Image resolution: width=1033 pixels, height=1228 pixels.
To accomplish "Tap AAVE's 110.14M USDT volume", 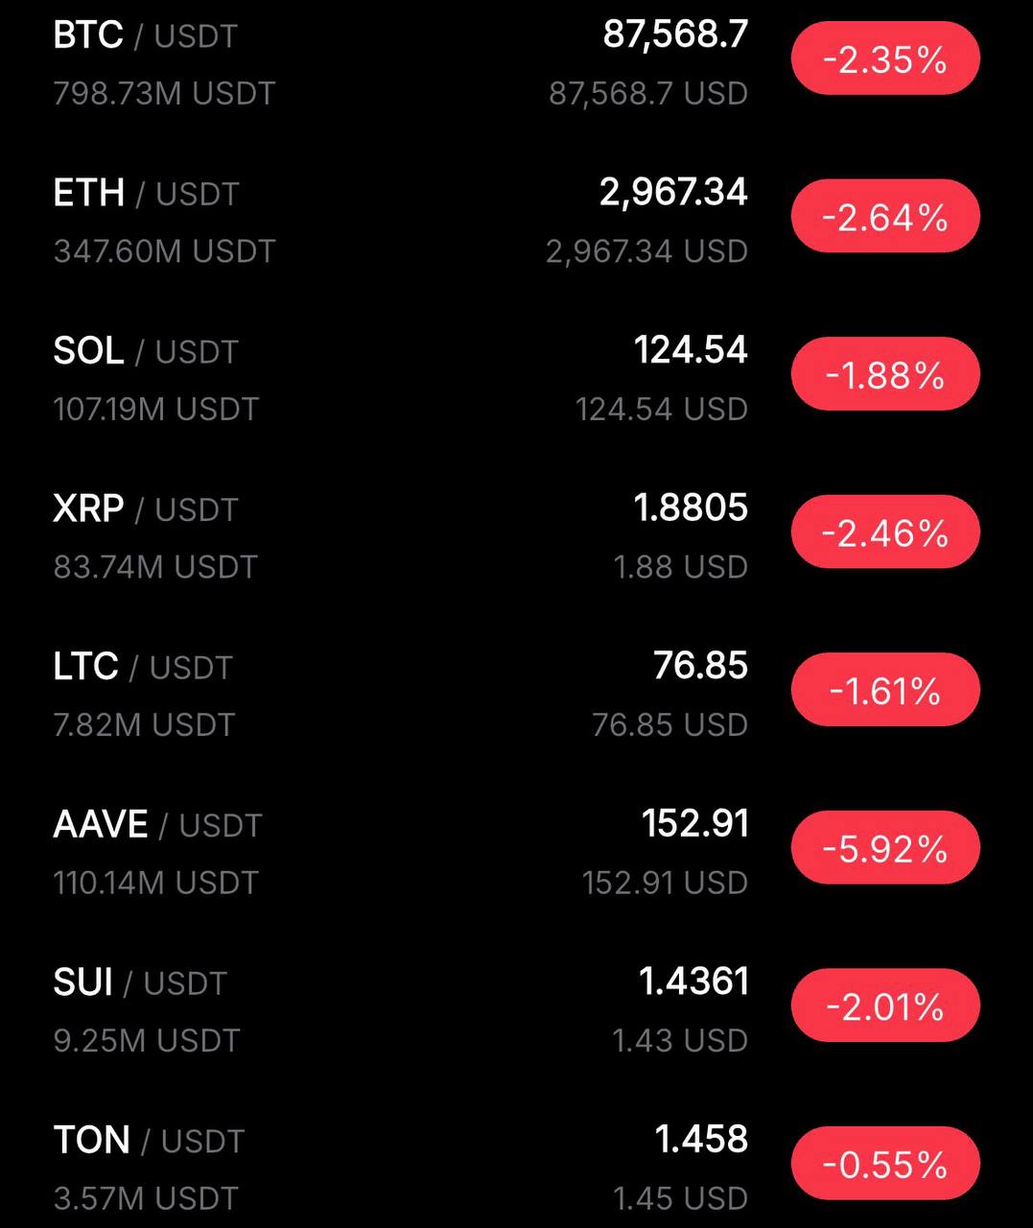I will (155, 883).
